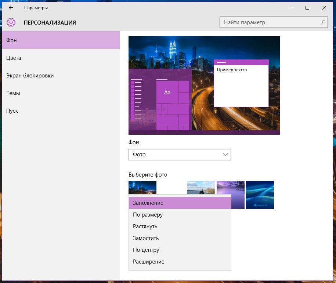Pick the blue Windows 10 wallpaper thumbnail
Viewport: 336px width, 283px height.
pos(260,195)
